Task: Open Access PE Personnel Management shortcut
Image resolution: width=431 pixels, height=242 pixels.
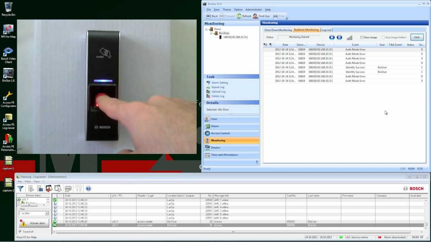Action: coord(8,143)
